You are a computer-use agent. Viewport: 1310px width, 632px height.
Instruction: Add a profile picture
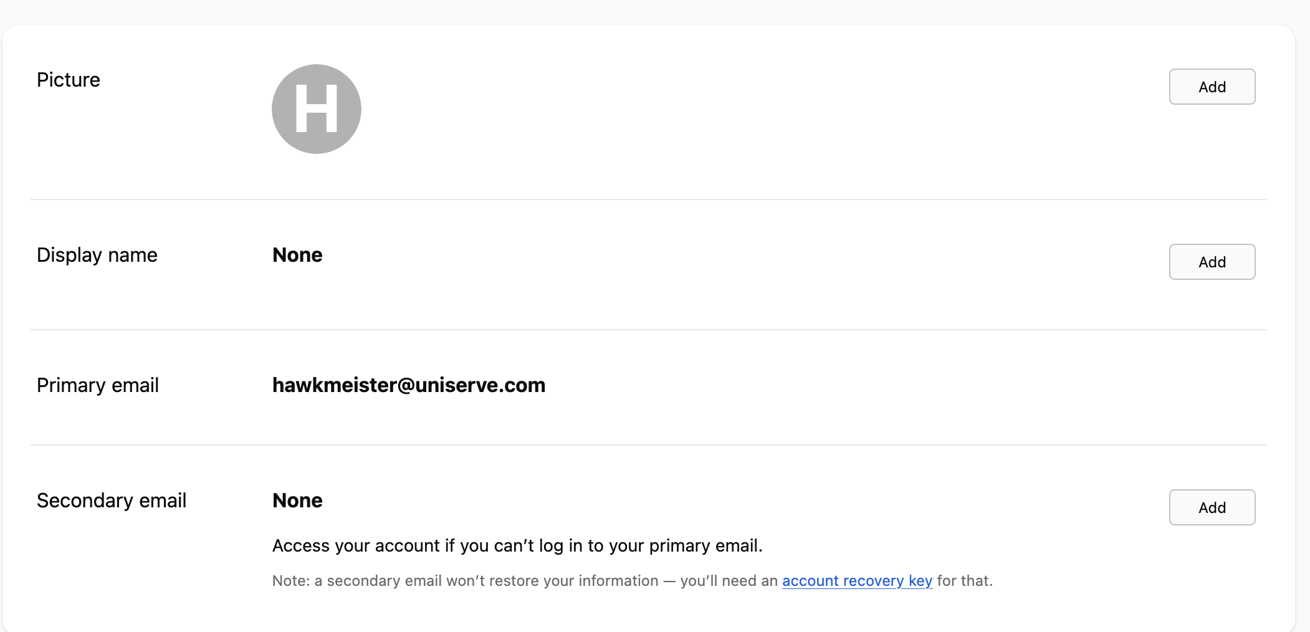pos(1212,87)
